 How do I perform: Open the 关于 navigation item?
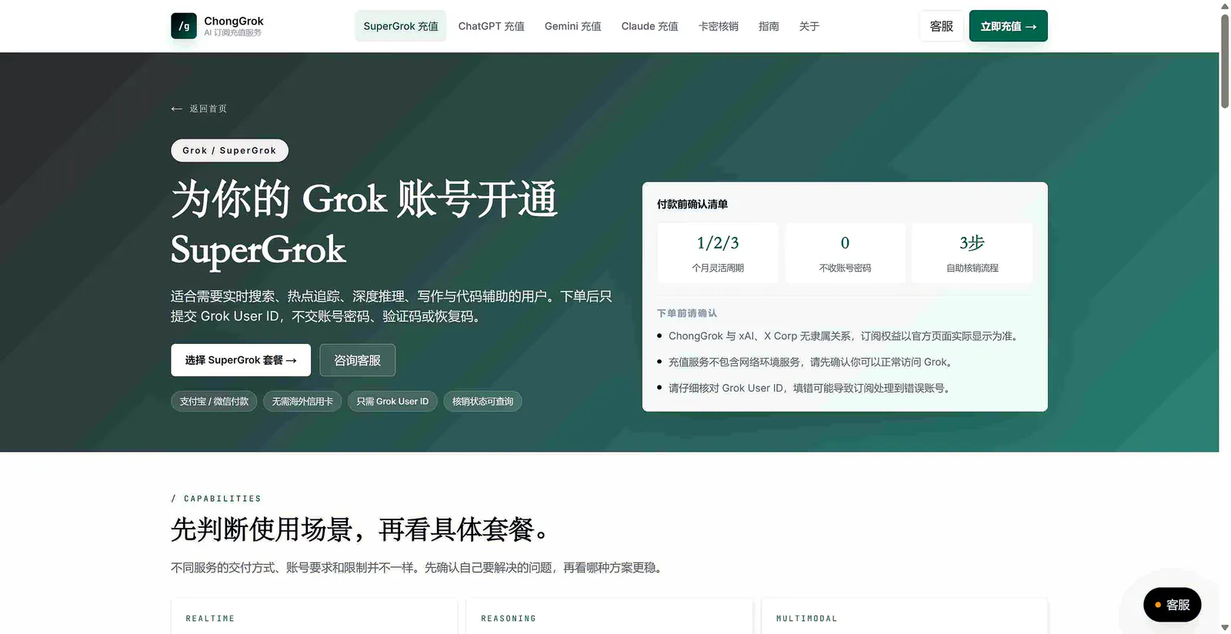pos(809,26)
